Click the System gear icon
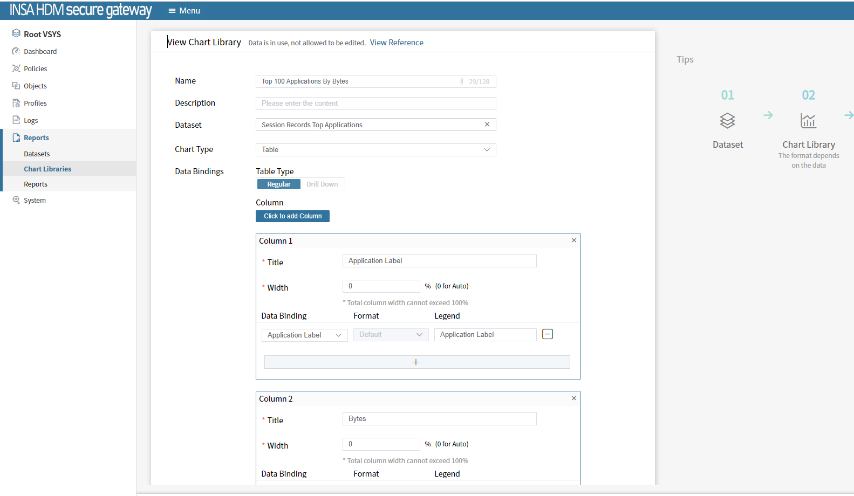This screenshot has height=496, width=854. [16, 200]
